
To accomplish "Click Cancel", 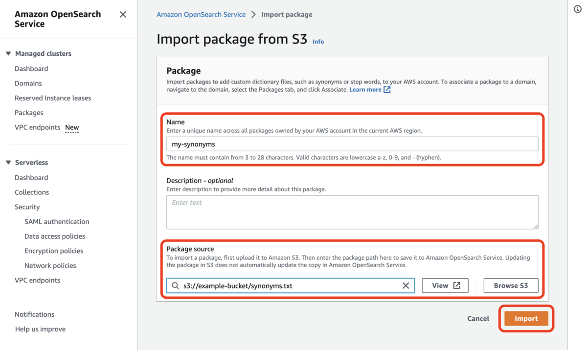I will tap(478, 319).
